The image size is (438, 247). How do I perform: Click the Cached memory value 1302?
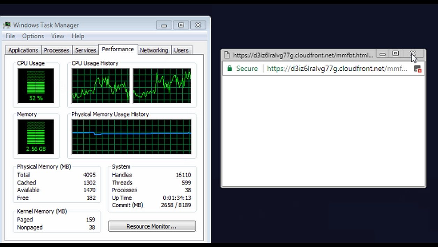tap(89, 183)
